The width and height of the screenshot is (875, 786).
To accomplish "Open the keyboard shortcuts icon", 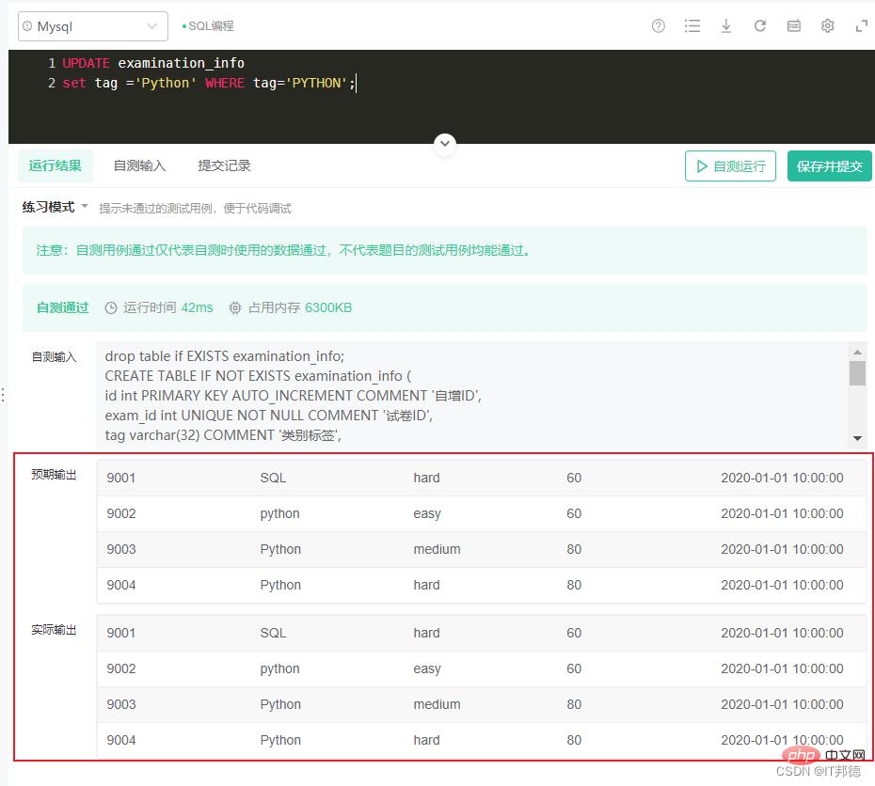I will click(x=794, y=26).
